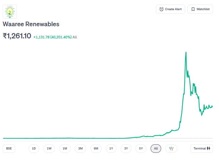The image size is (219, 160).
Task: Click the ₹1,261.10 current price
Action: coord(17,36)
